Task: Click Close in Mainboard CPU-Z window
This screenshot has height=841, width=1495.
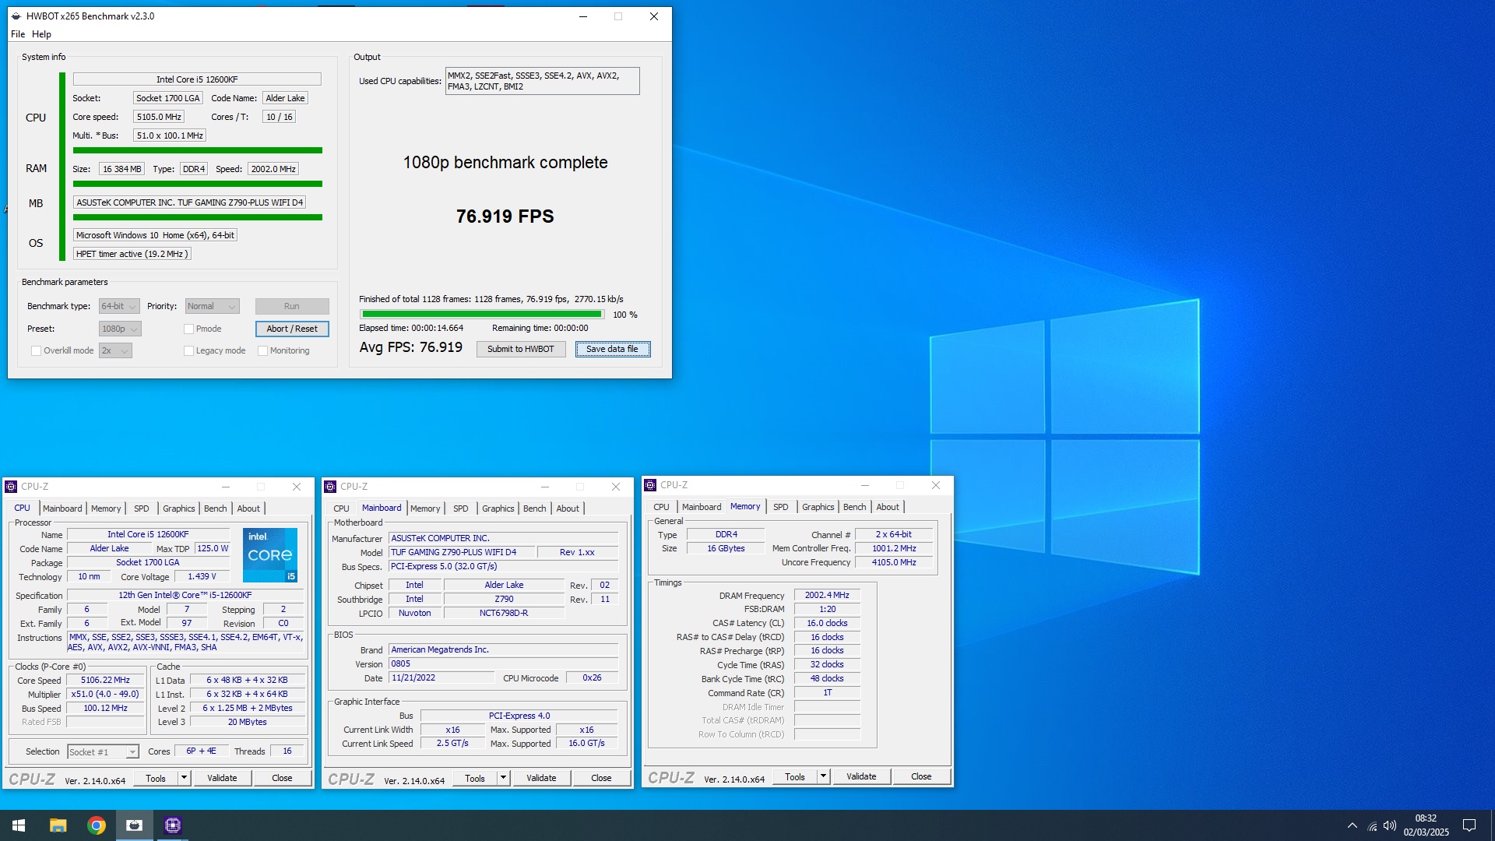Action: [x=601, y=778]
